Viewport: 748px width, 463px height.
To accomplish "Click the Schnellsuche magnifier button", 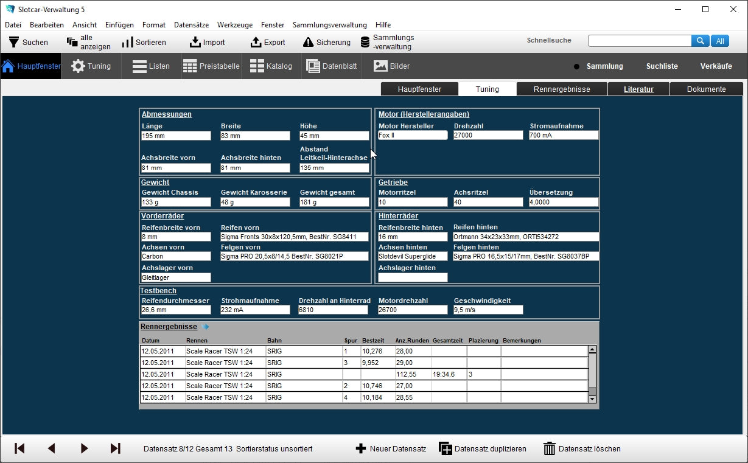I will point(700,41).
